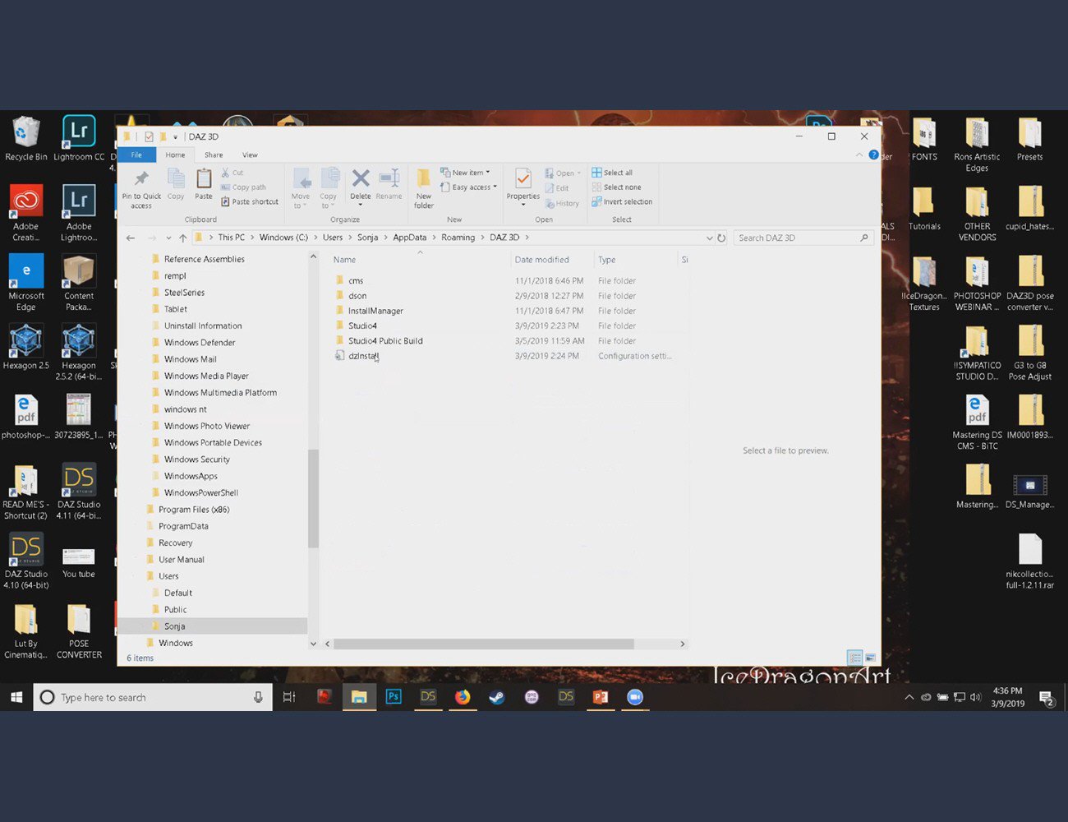Switch to the View ribbon tab
This screenshot has height=822, width=1068.
(250, 155)
